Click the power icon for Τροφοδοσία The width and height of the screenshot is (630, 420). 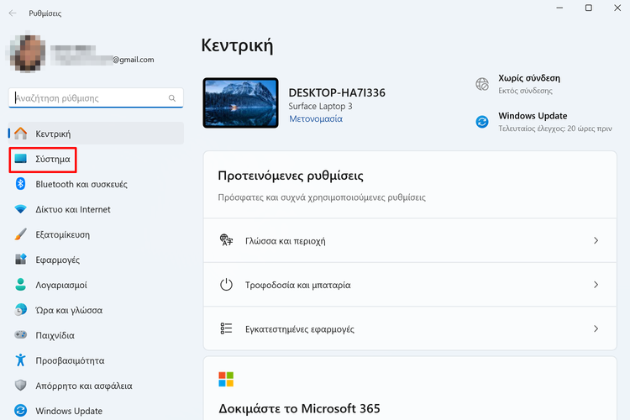pos(226,285)
